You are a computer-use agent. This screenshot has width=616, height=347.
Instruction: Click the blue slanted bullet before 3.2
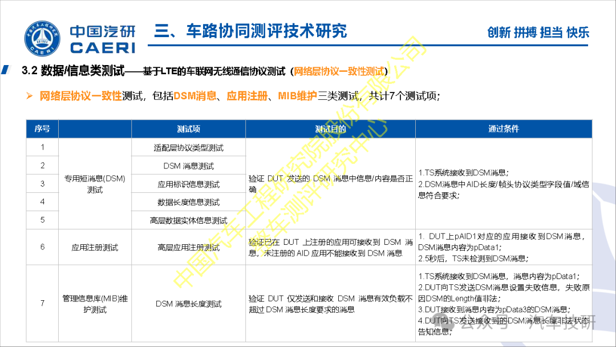click(x=6, y=70)
